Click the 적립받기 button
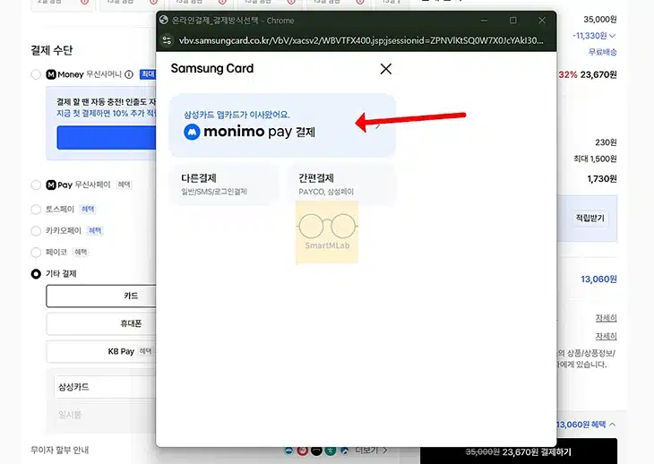654x464 pixels. tap(589, 218)
